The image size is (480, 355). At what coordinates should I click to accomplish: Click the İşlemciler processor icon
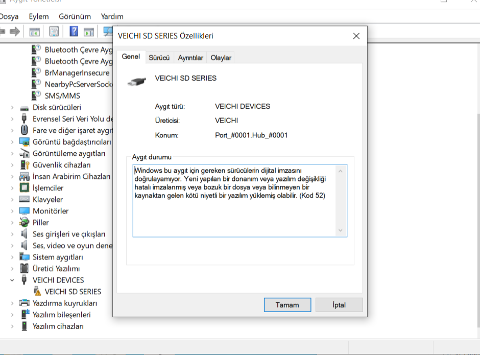point(24,188)
